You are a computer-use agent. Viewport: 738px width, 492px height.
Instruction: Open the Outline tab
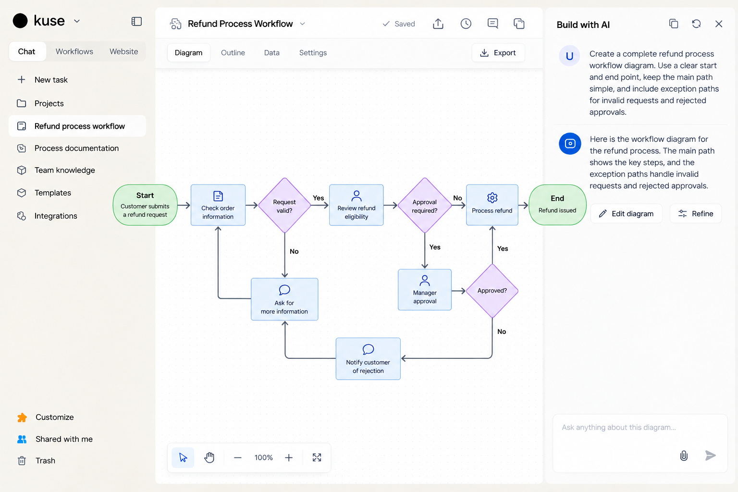click(233, 52)
